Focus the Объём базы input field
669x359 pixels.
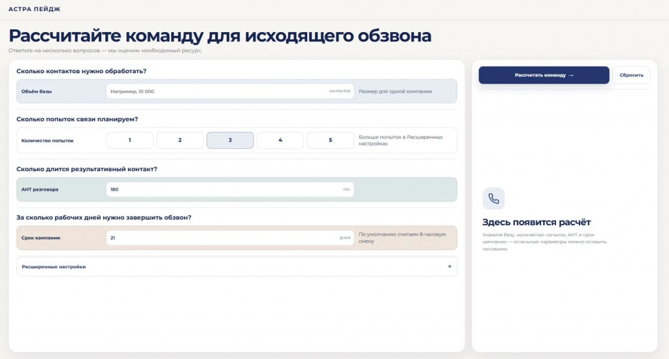tap(230, 91)
